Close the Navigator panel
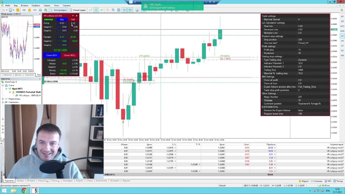This screenshot has height=194, width=345. [x=40, y=79]
